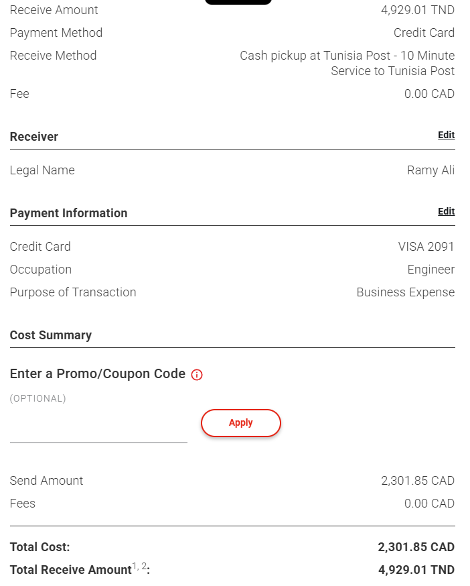Click the Payment Information section heading
The image size is (470, 586).
(68, 213)
